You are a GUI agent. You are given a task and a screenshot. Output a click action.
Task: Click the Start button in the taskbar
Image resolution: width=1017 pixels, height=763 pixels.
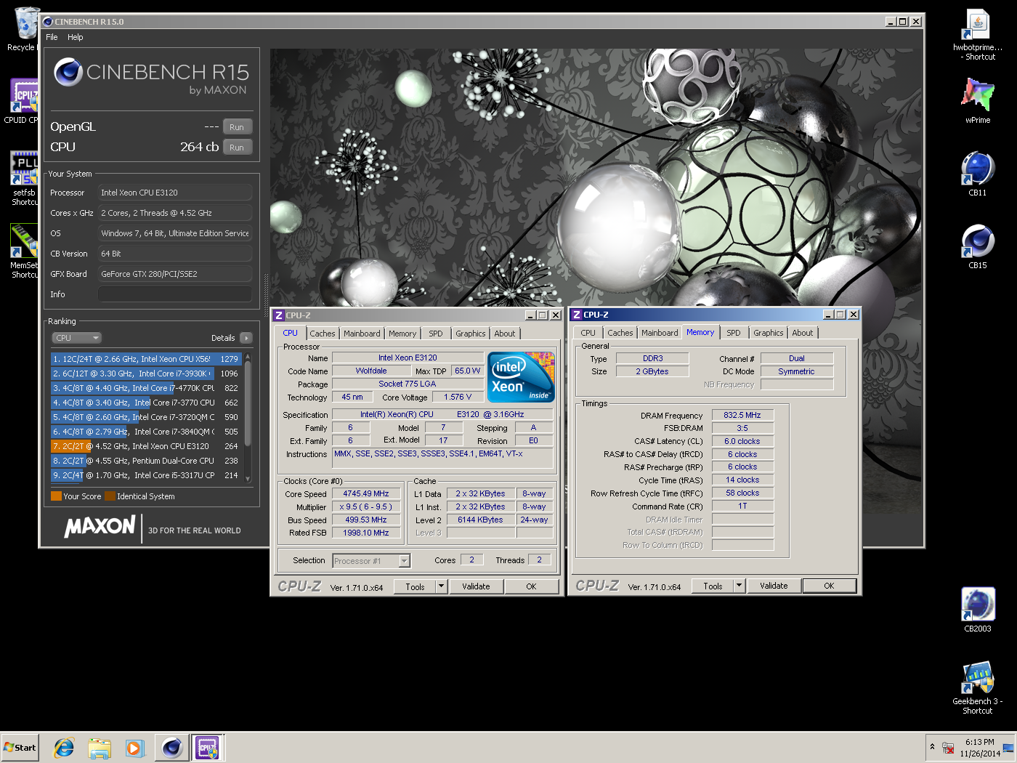[x=20, y=747]
